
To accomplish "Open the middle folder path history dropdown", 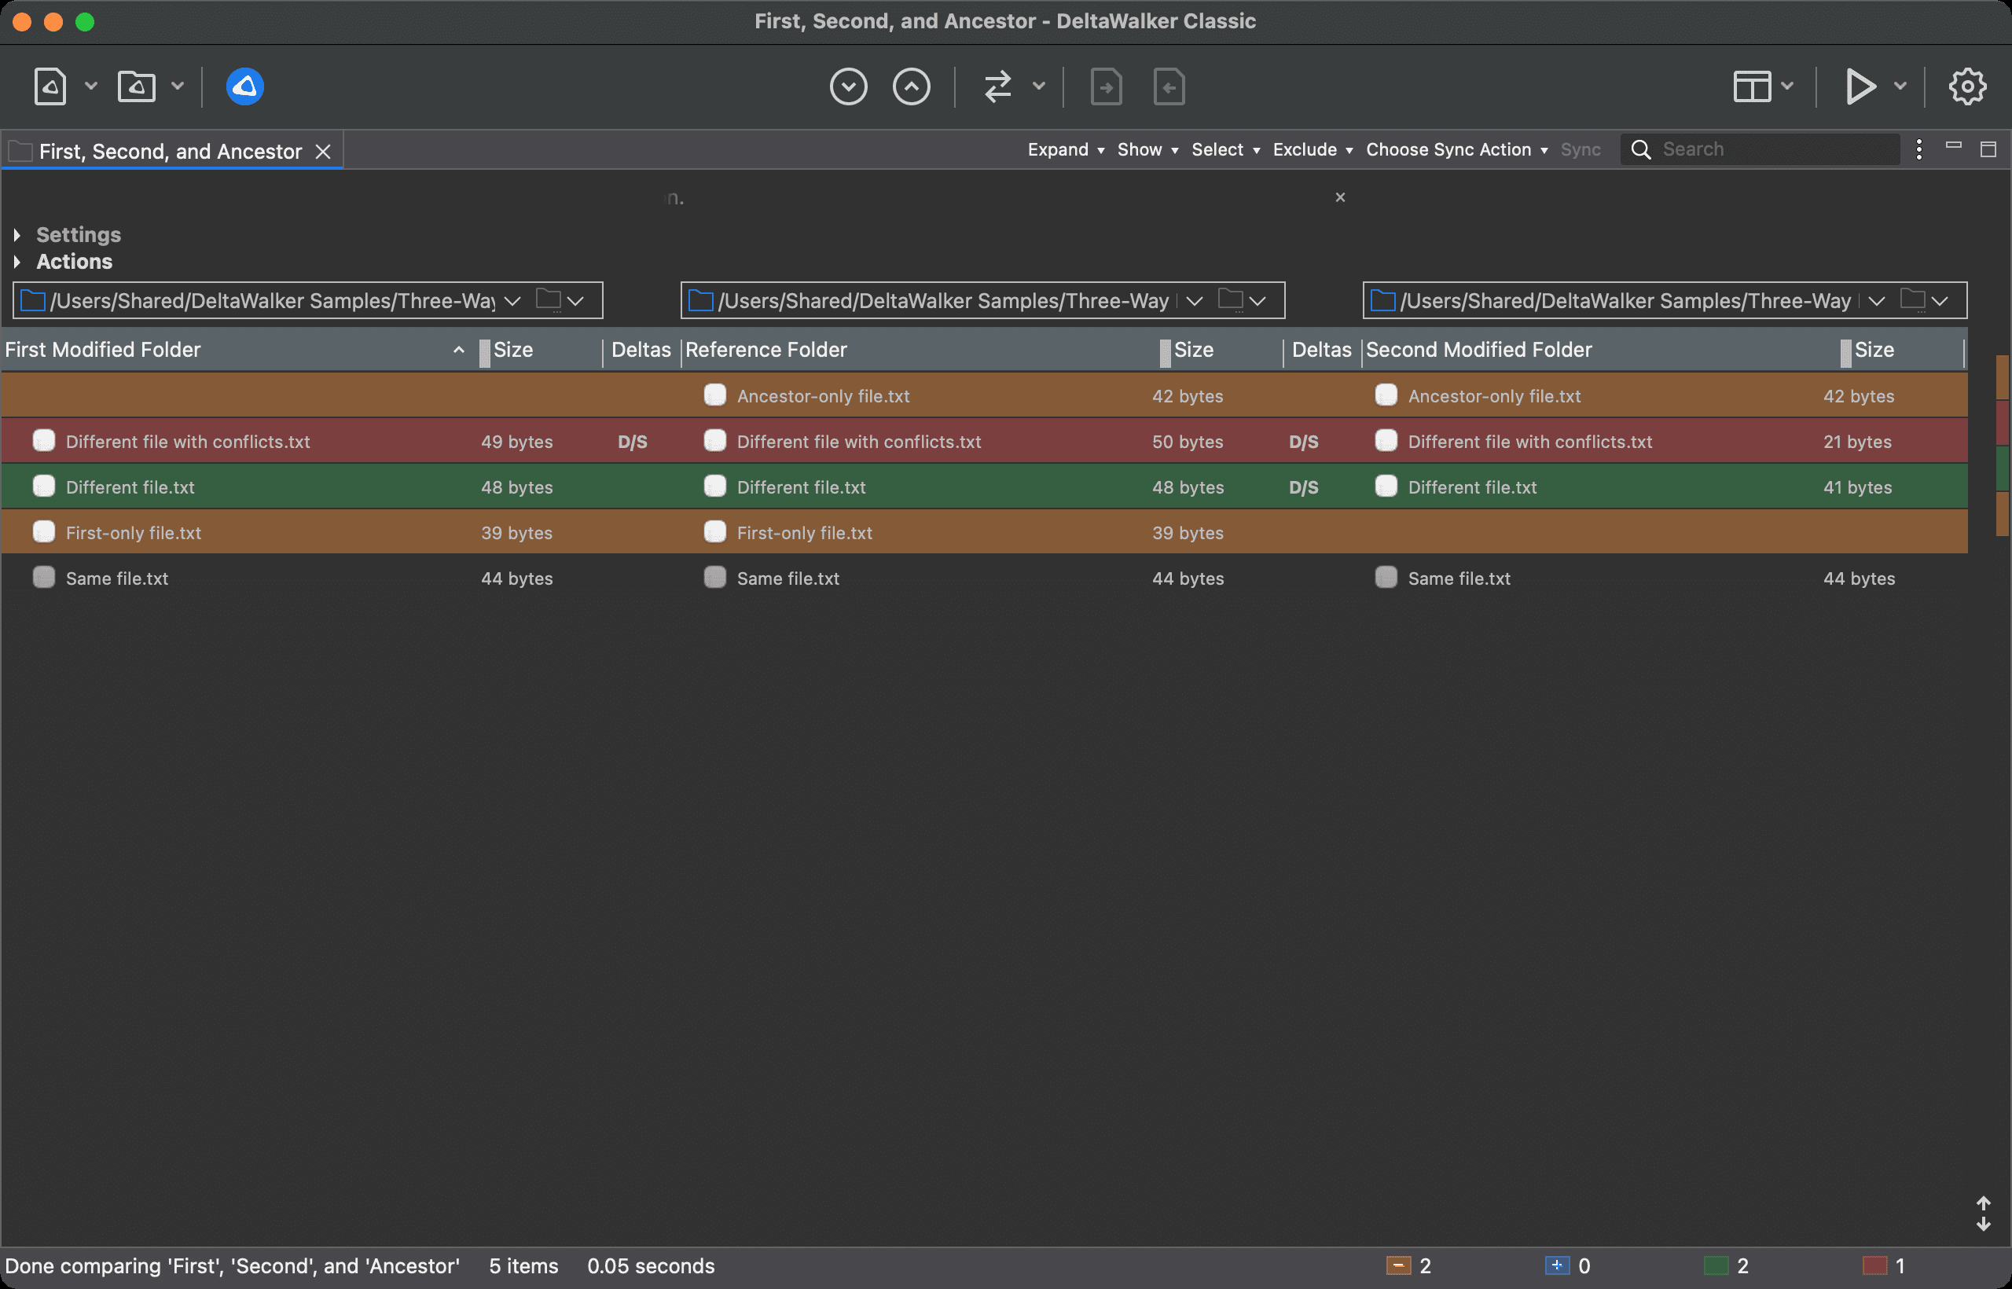I will point(1195,300).
